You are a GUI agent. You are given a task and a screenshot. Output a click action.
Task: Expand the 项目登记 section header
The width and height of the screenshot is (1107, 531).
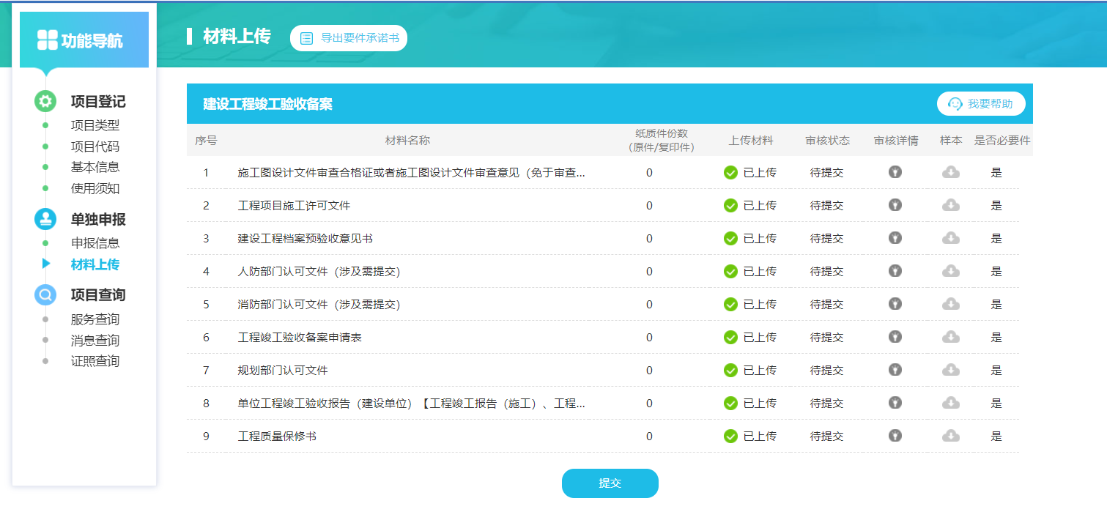tap(97, 102)
